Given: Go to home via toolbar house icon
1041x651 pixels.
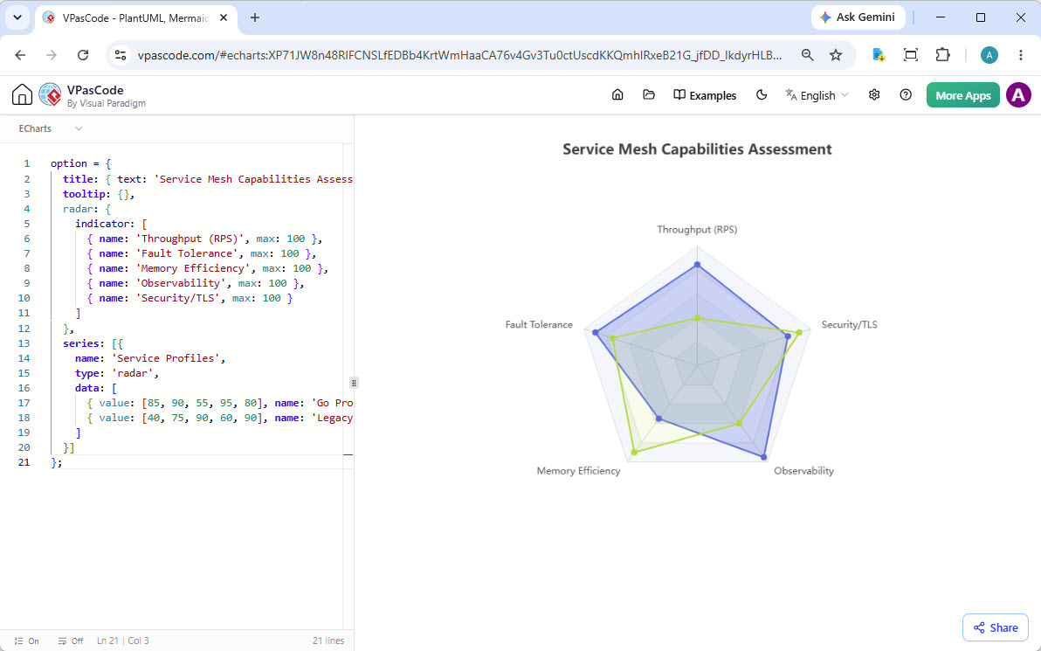Looking at the screenshot, I should (617, 95).
